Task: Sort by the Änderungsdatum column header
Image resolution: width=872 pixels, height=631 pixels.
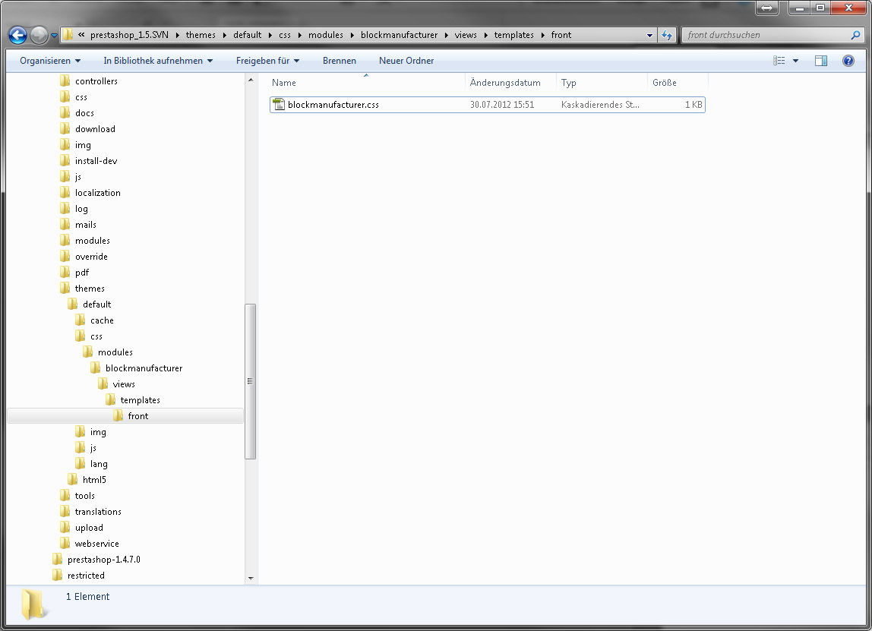Action: 510,82
